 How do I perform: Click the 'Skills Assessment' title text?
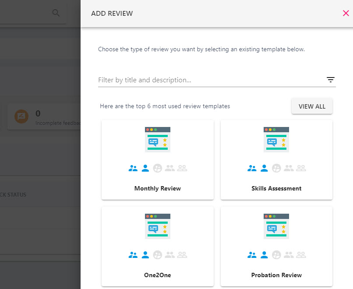point(276,188)
